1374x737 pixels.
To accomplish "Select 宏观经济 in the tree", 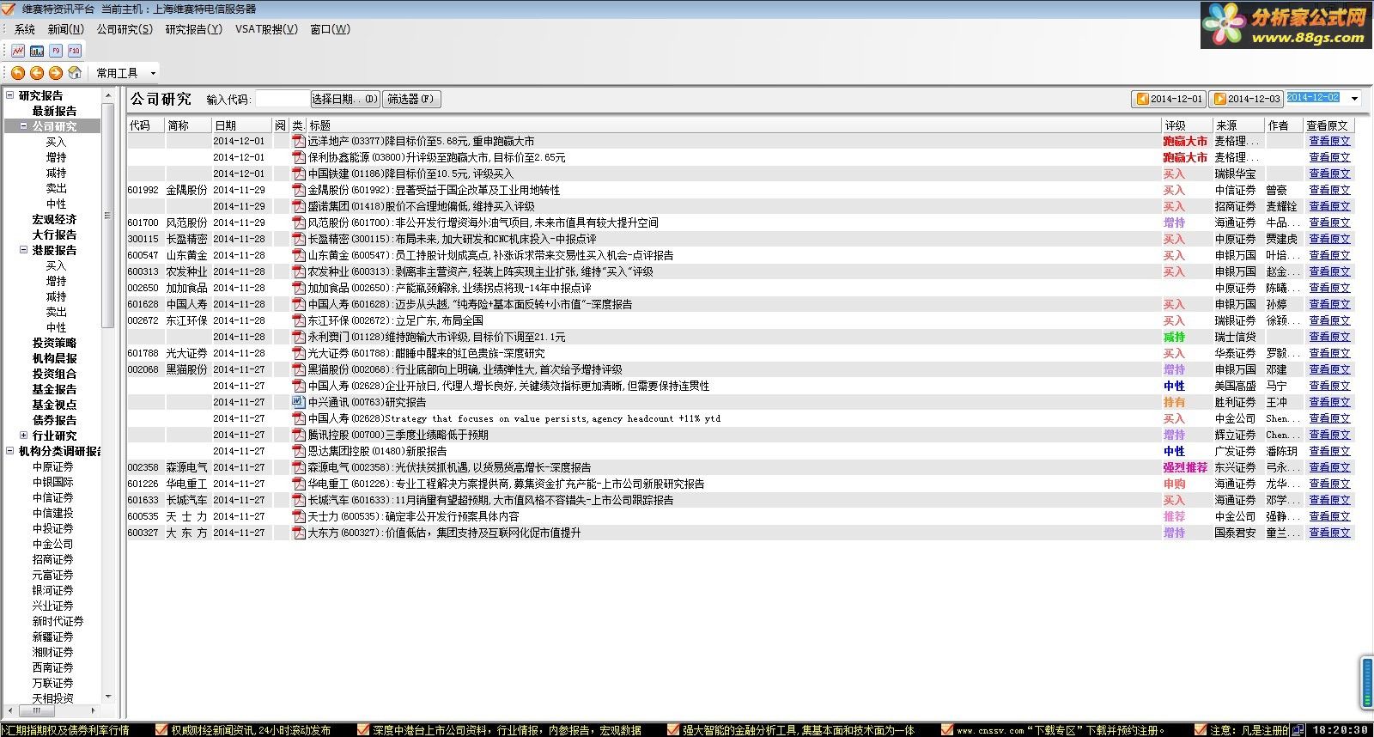I will pyautogui.click(x=54, y=219).
